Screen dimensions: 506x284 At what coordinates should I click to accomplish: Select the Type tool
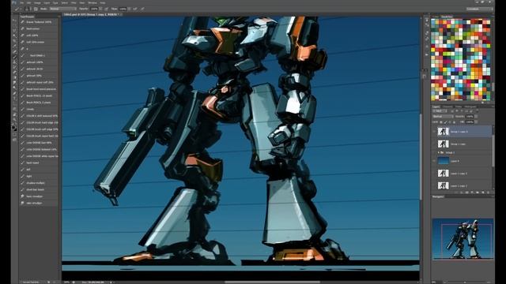(x=14, y=99)
